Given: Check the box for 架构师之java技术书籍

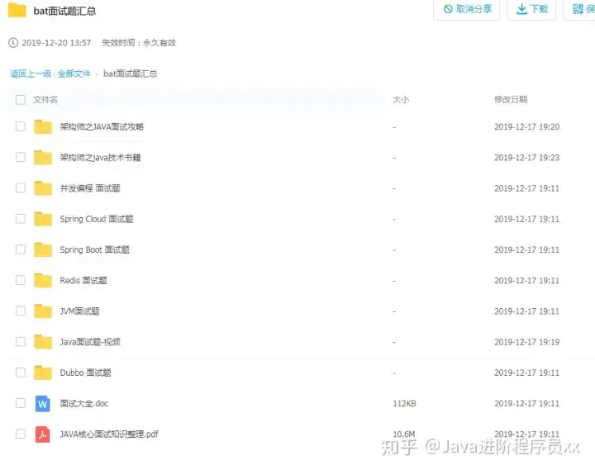Looking at the screenshot, I should coord(21,157).
